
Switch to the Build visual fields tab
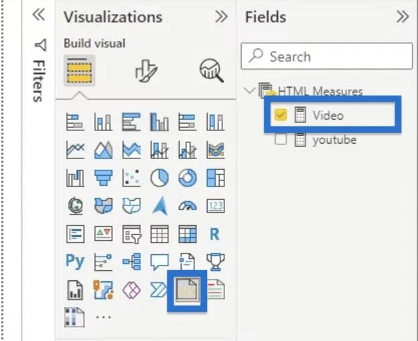tap(79, 70)
